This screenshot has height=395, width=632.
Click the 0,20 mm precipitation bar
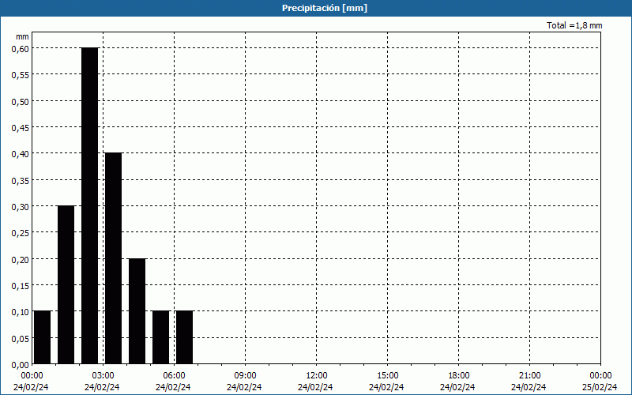pyautogui.click(x=137, y=310)
